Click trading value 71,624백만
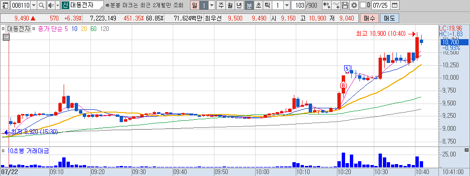 click(188, 18)
